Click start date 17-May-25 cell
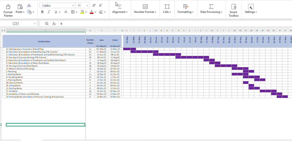The width and height of the screenshot is (292, 141). click(x=102, y=52)
